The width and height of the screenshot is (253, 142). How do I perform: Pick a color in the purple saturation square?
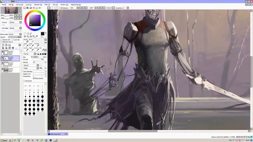[35, 20]
